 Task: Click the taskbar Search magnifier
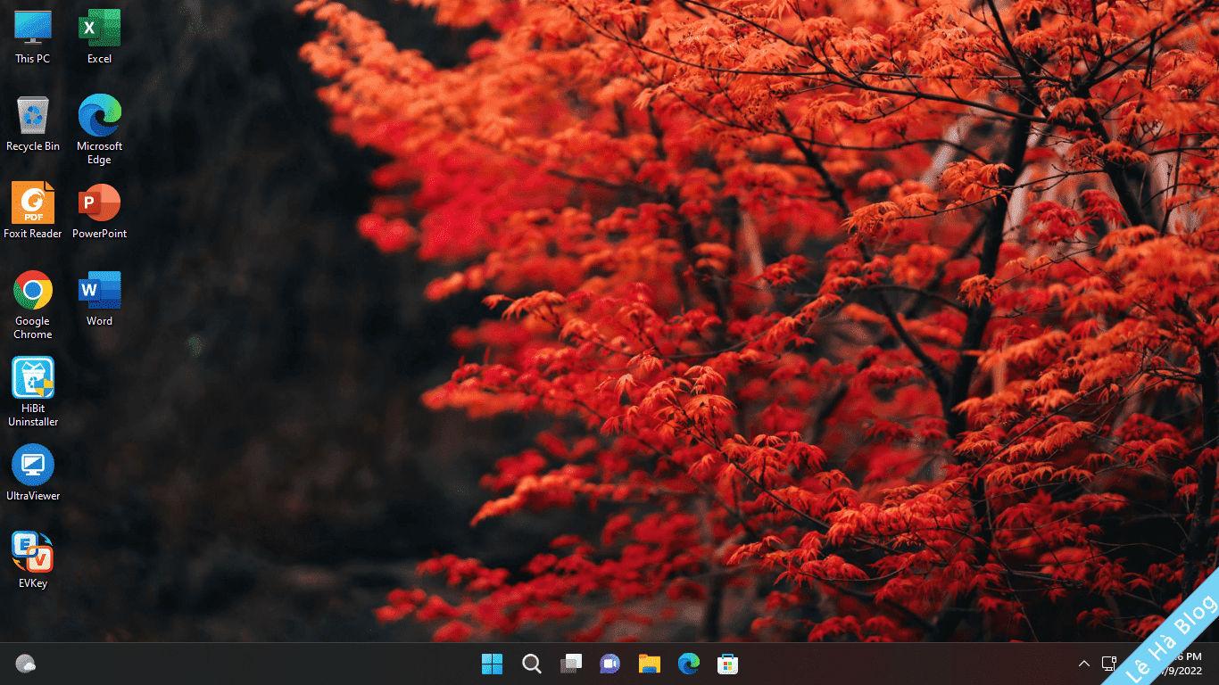click(x=531, y=664)
